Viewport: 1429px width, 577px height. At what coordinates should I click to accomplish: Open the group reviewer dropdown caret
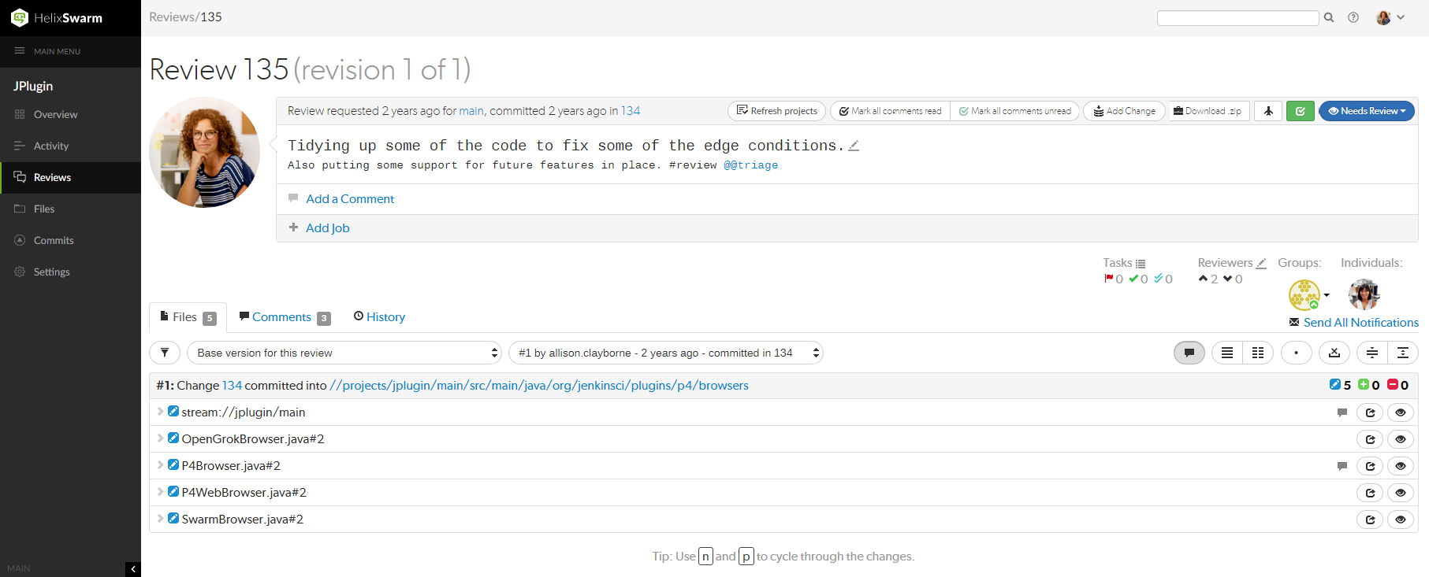1327,295
